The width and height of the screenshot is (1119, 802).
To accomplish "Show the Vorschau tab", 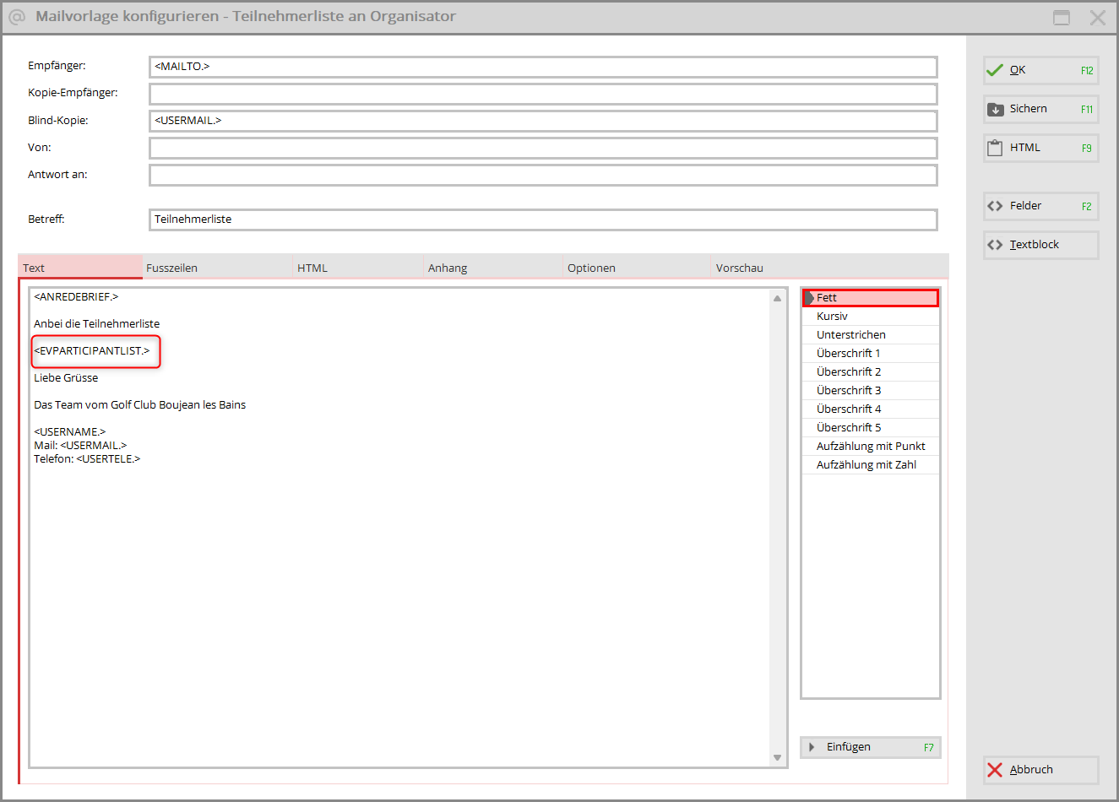I will [740, 268].
